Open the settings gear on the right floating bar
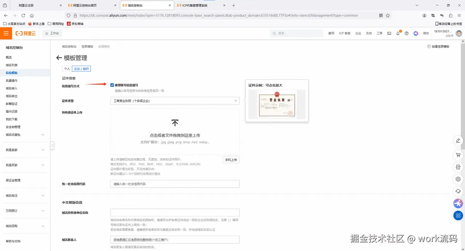 tap(458, 179)
